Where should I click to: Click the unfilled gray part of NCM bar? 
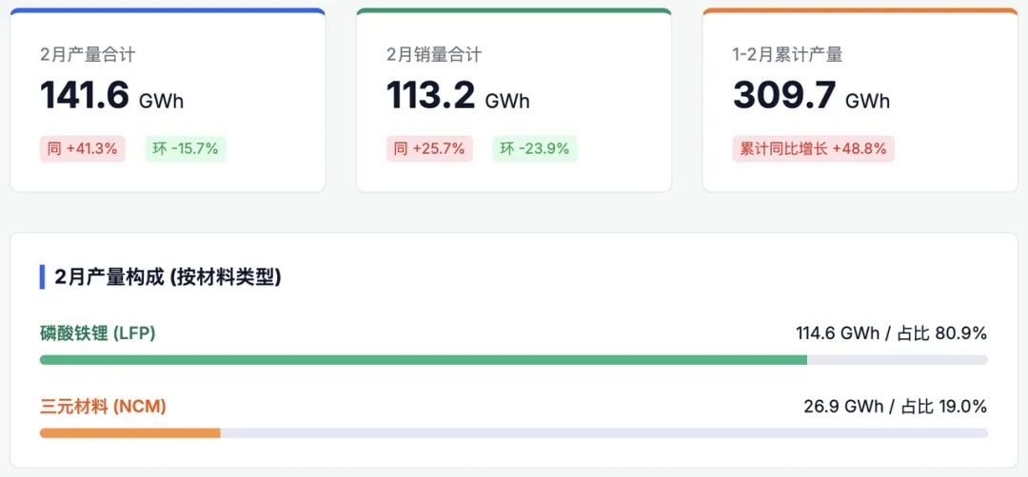pyautogui.click(x=603, y=433)
